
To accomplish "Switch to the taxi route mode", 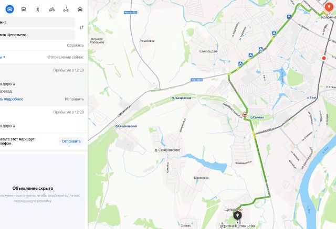I will point(80,9).
